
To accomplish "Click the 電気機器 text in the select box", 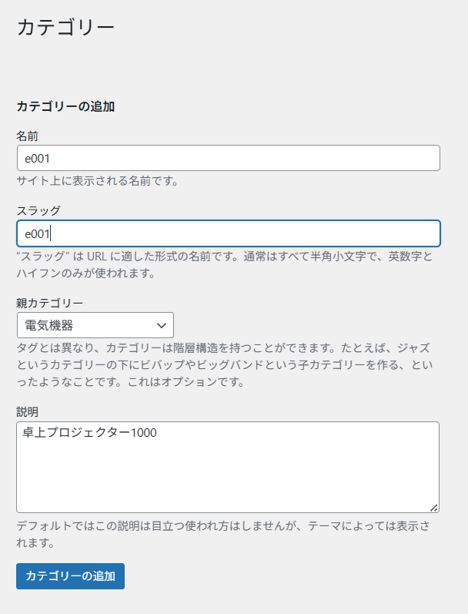I will coord(49,325).
